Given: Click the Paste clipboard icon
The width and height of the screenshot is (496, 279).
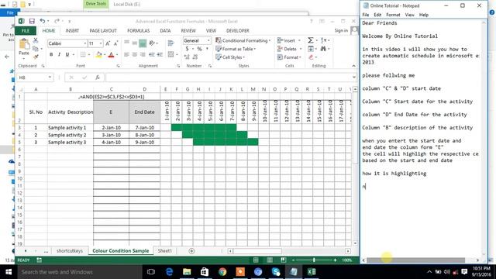Looking at the screenshot, I should 24,44.
